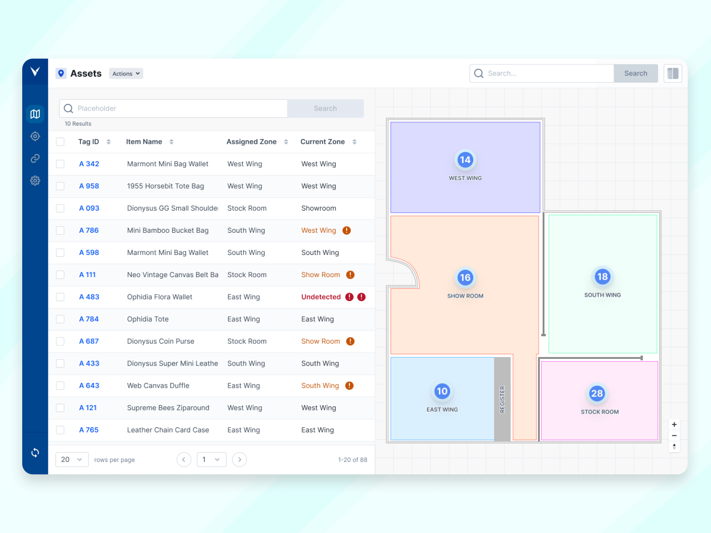The image size is (711, 533).
Task: Click the sync refresh icon at sidebar bottom
Action: pos(35,453)
